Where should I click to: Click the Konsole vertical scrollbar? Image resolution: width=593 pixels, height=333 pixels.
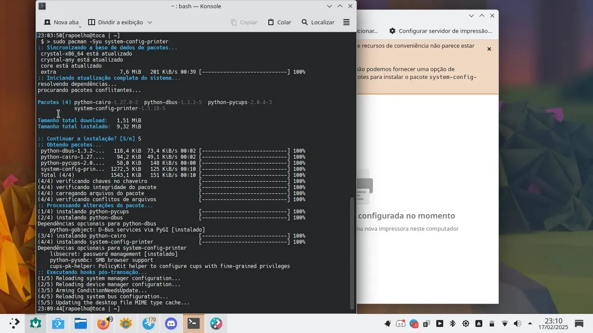point(352,253)
